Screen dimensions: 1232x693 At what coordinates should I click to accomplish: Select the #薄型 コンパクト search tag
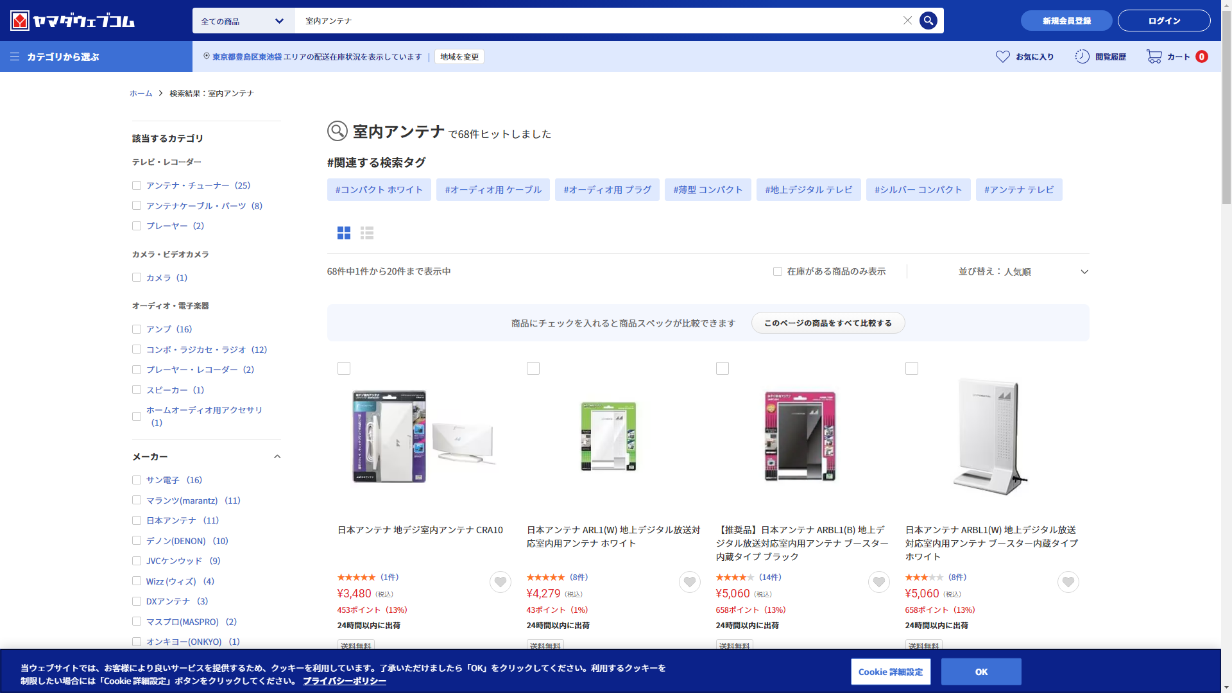pos(707,190)
